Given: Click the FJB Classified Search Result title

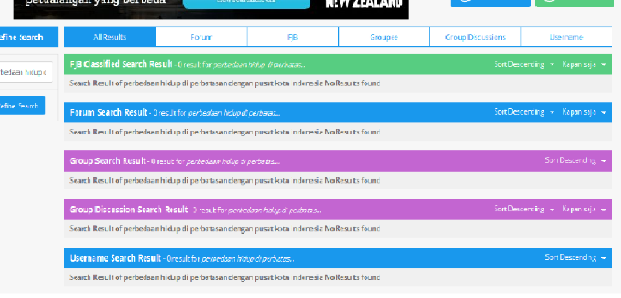Looking at the screenshot, I should point(121,64).
